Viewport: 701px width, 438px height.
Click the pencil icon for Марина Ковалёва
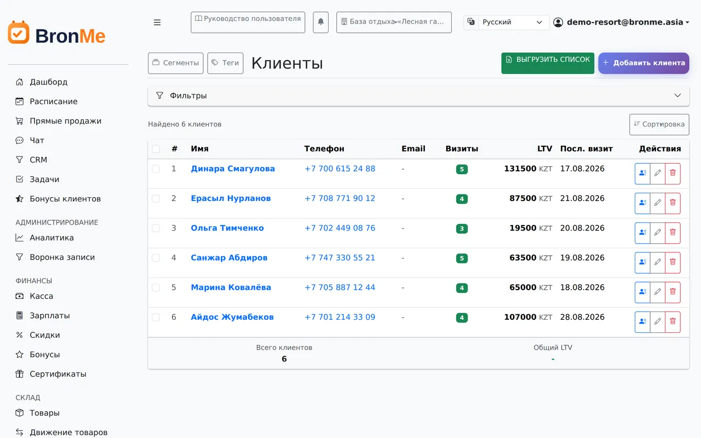(658, 292)
